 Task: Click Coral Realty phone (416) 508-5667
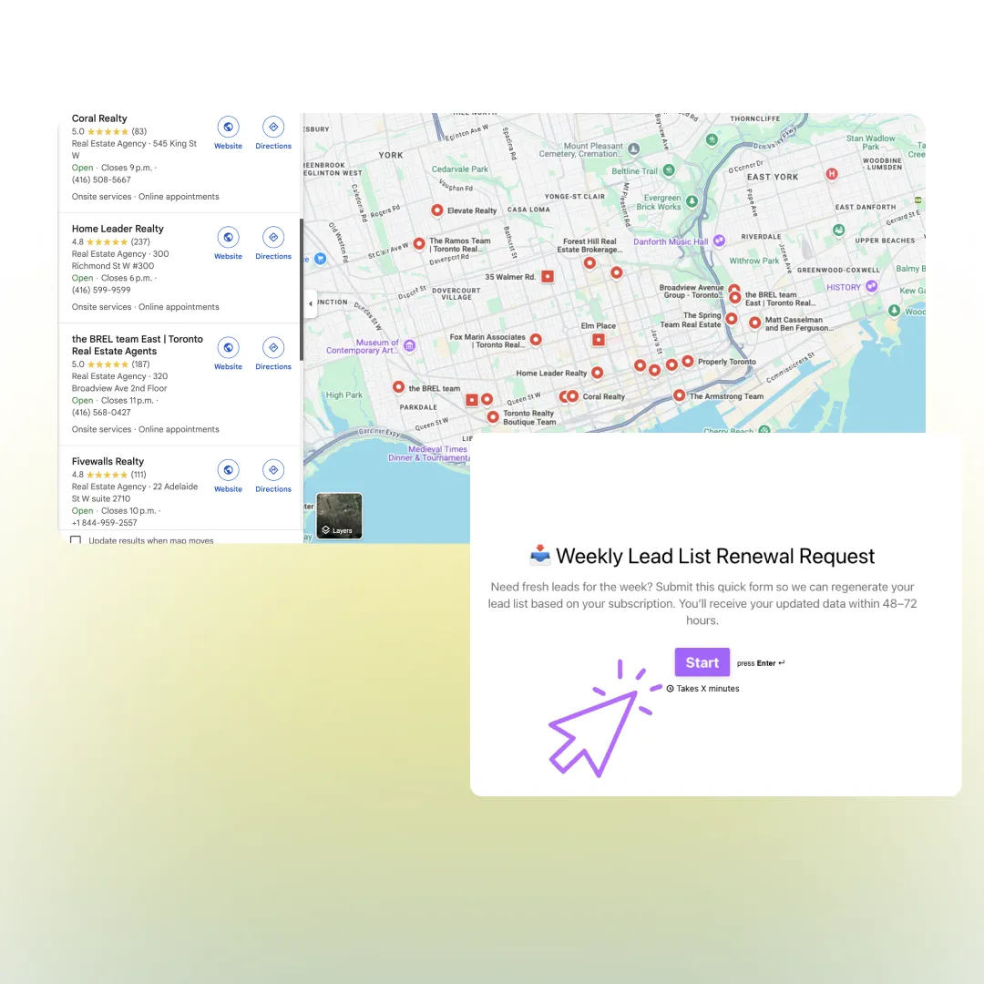point(101,179)
